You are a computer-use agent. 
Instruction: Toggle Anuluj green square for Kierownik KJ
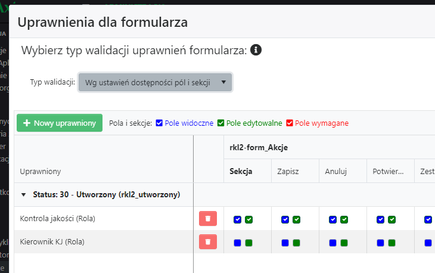point(344,243)
